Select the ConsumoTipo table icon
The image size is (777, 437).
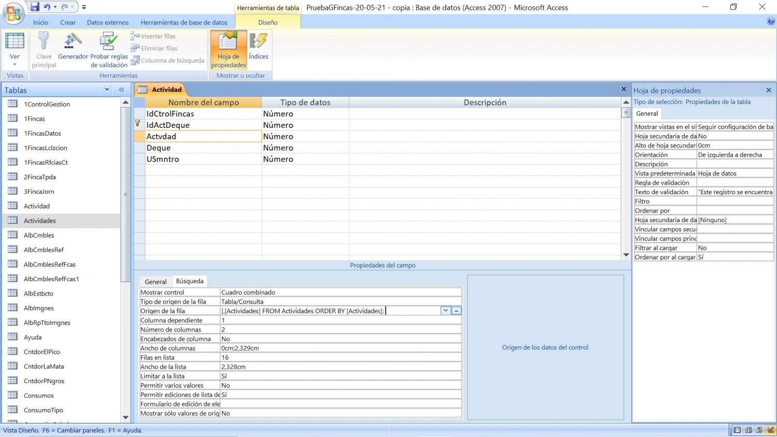(x=13, y=410)
